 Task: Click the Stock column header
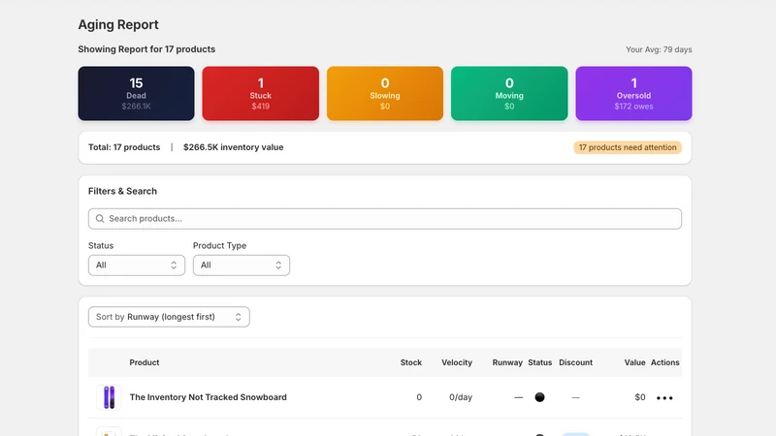410,362
